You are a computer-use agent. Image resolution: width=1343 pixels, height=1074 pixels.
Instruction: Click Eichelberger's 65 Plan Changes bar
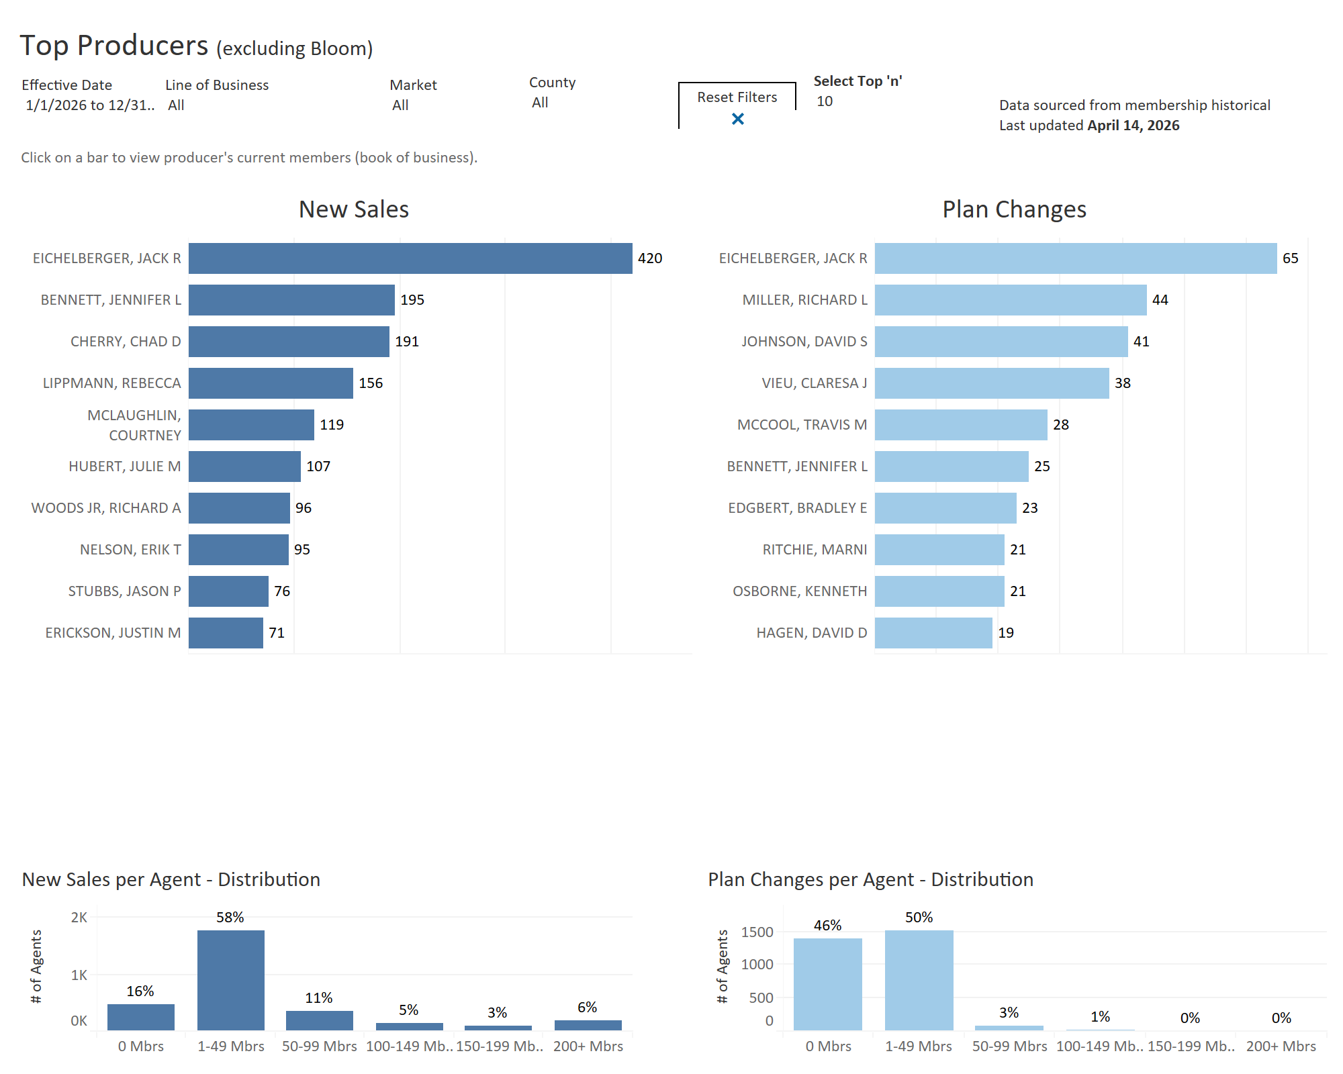pyautogui.click(x=1075, y=258)
